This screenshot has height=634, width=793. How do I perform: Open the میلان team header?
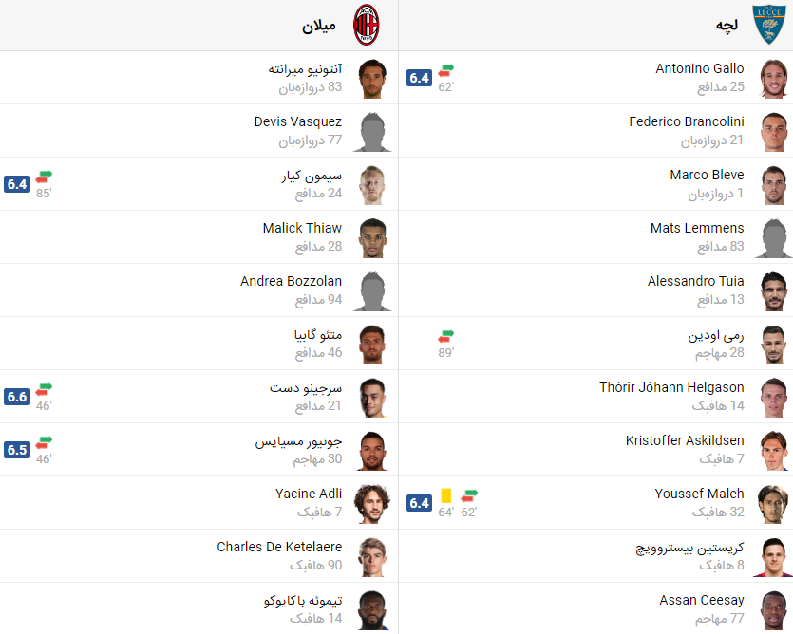[x=319, y=26]
